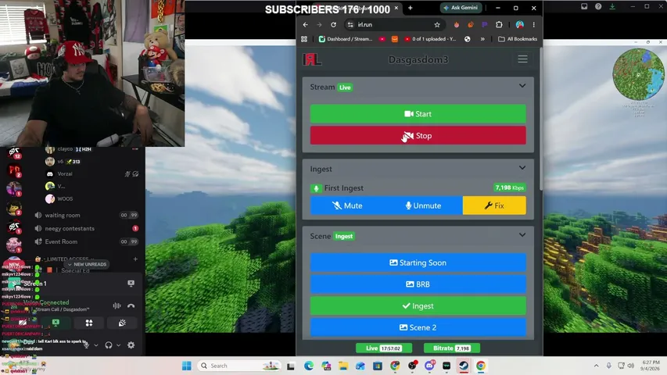Image resolution: width=667 pixels, height=375 pixels.
Task: Open the Discord soundboard button
Action: tap(122, 323)
